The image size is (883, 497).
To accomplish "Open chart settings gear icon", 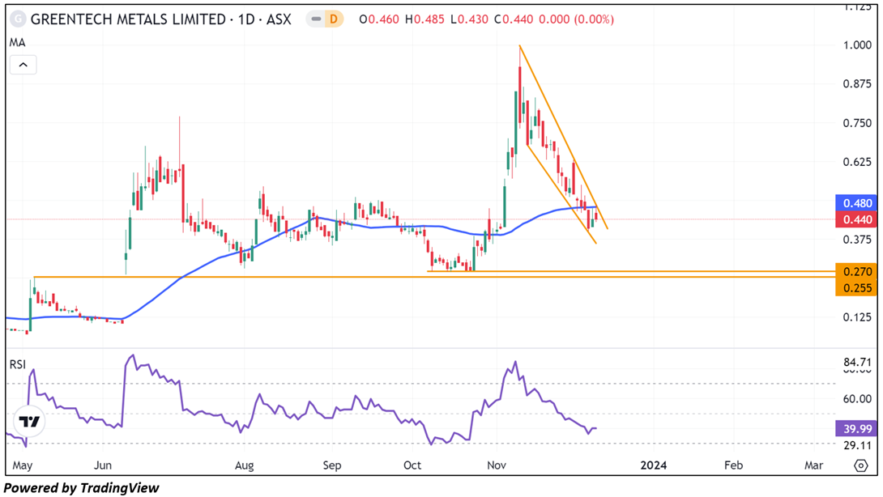I will coord(860,465).
